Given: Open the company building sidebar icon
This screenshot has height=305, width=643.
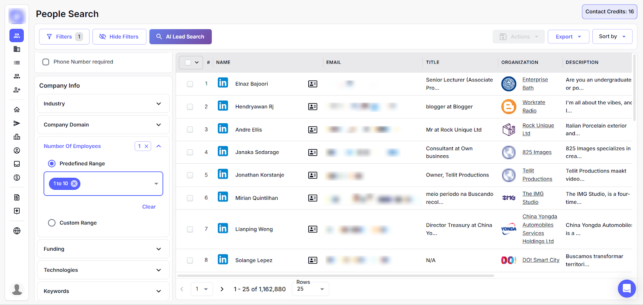Looking at the screenshot, I should 17,49.
